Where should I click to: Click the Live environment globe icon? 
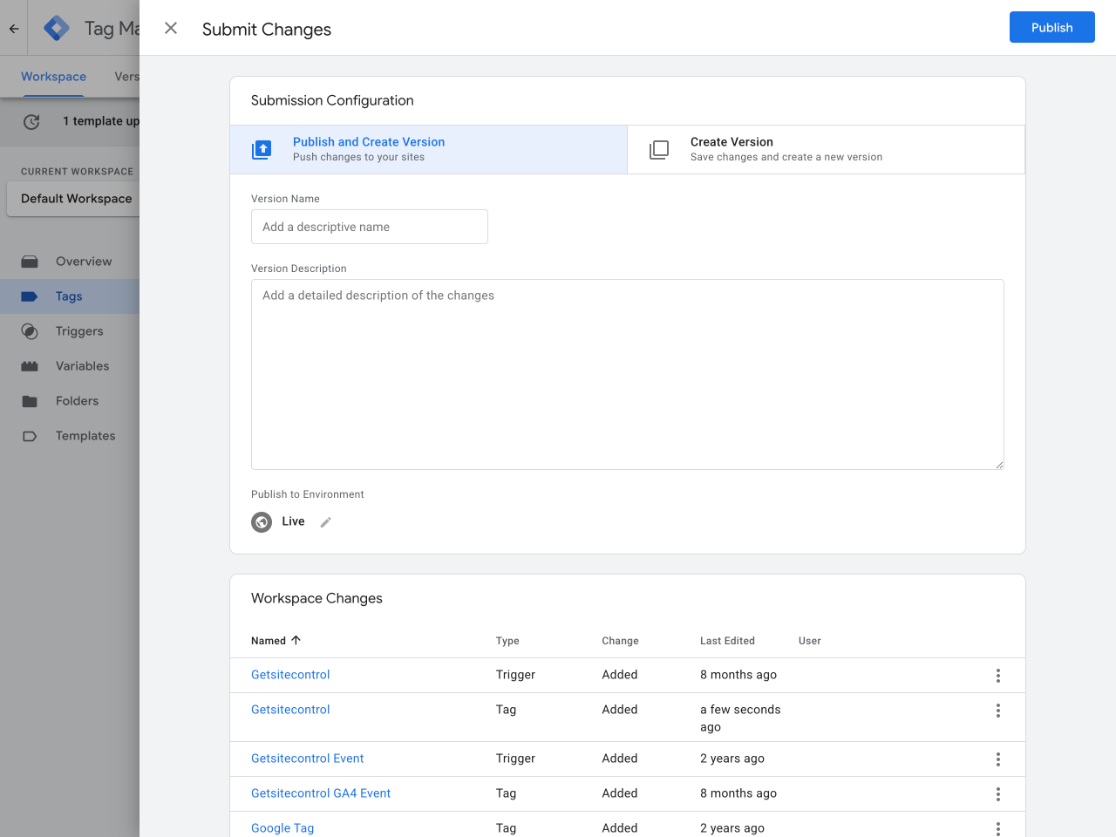pyautogui.click(x=262, y=522)
